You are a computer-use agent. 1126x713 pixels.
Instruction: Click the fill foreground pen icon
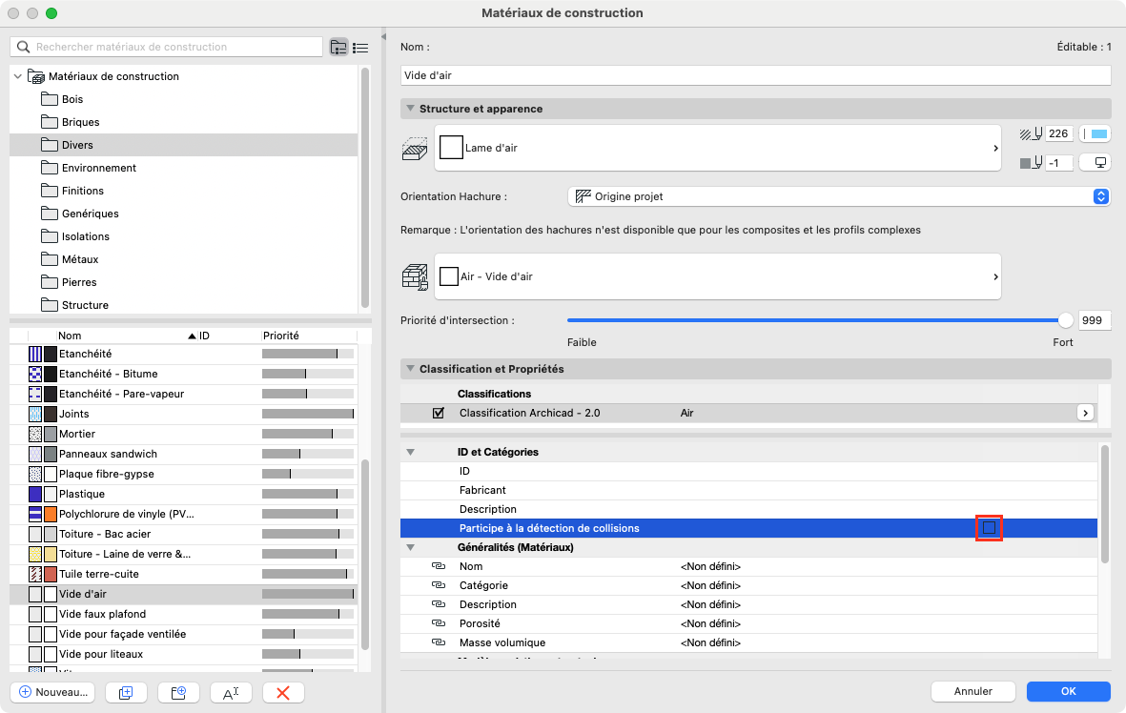point(1031,133)
